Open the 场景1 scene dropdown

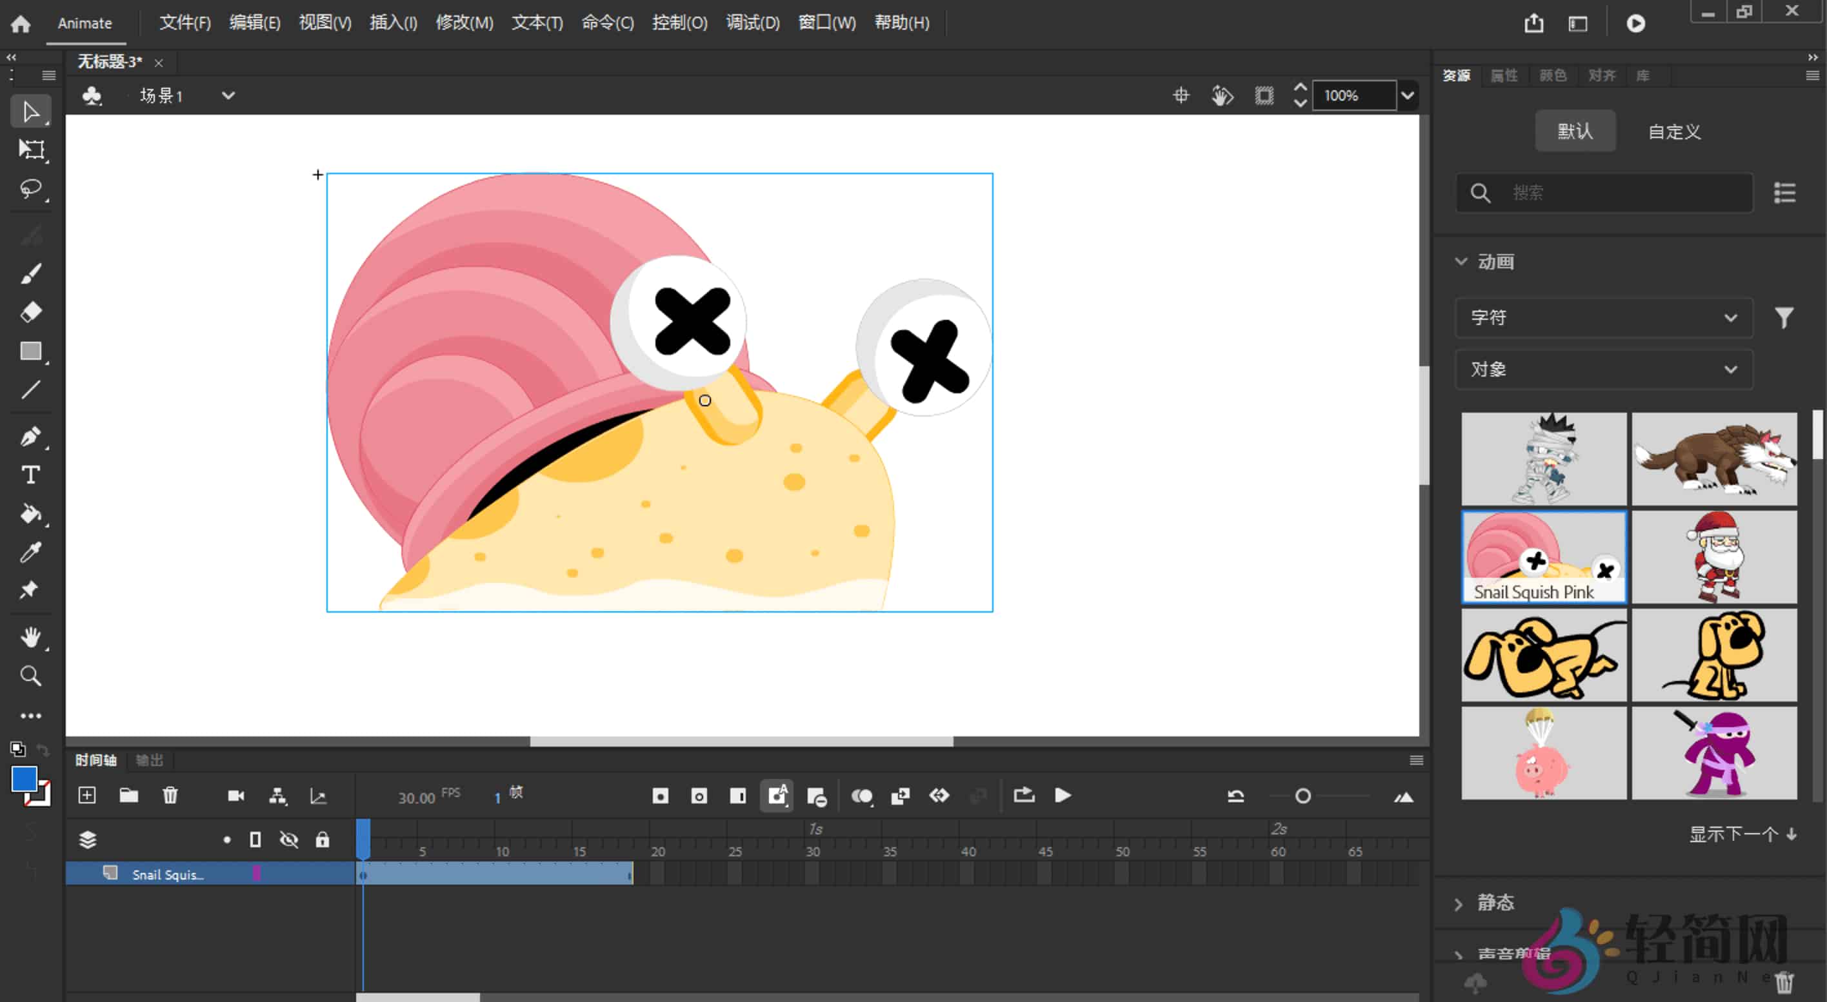(228, 95)
